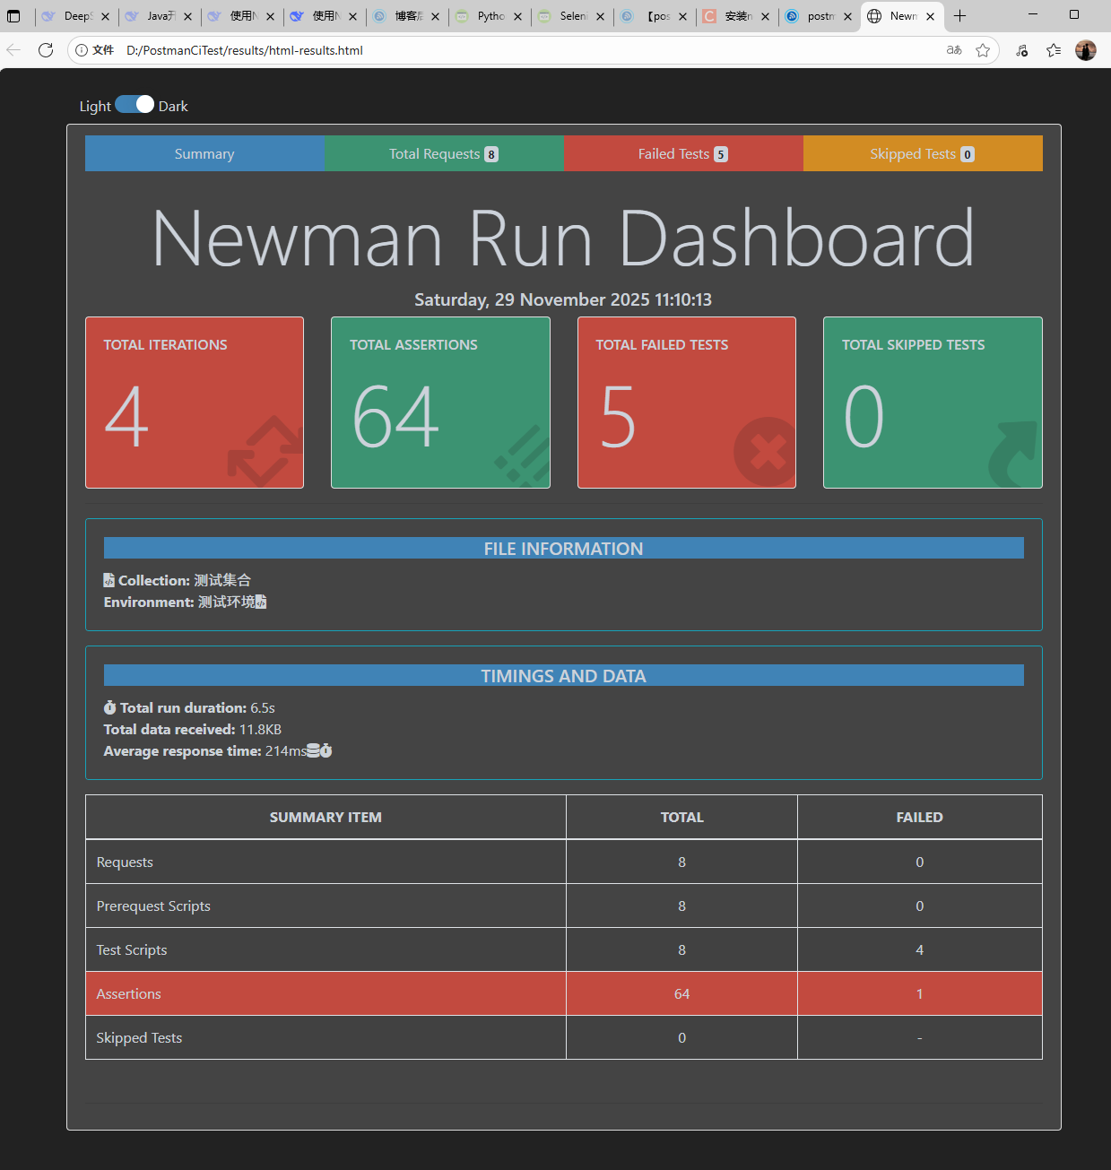Screen dimensions: 1111x1170
Task: Click the FAILED column header
Action: coord(920,817)
